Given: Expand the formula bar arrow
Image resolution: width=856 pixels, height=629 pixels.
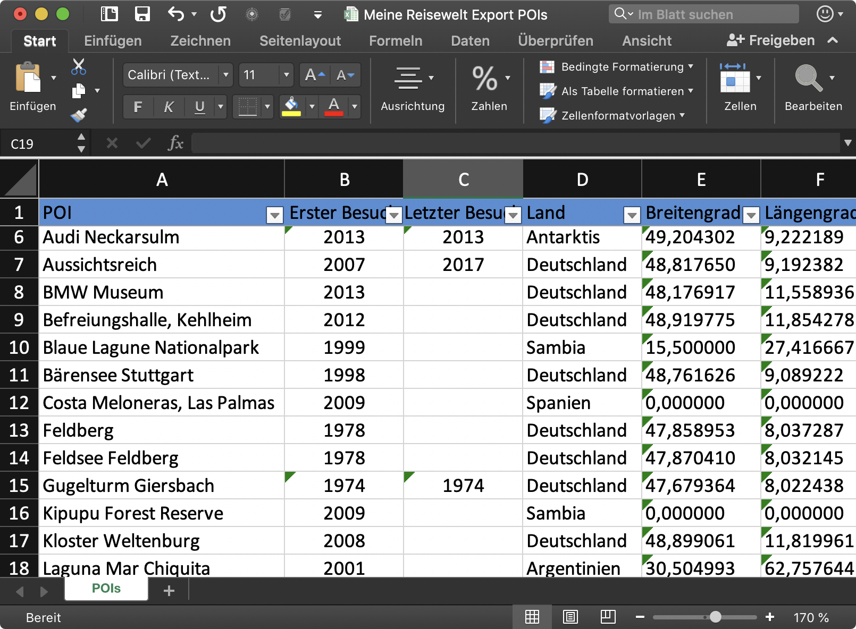Looking at the screenshot, I should point(848,142).
